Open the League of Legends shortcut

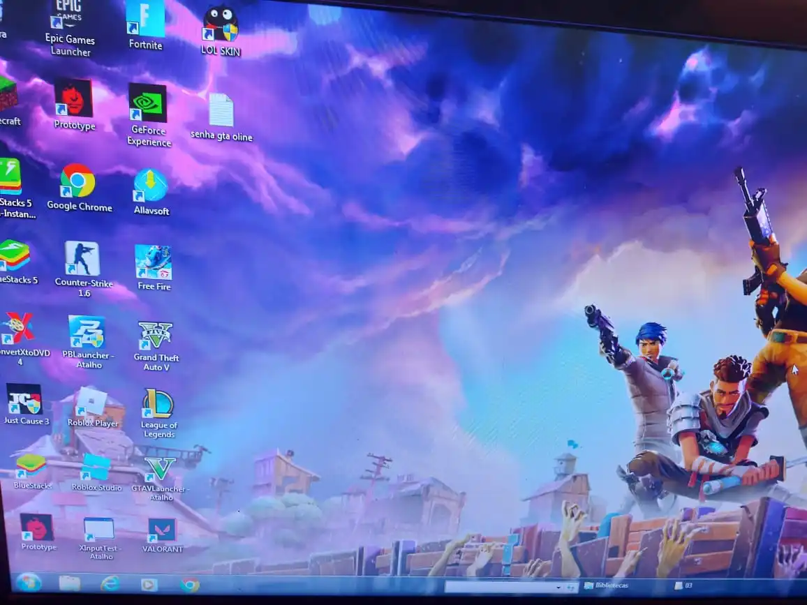coord(158,414)
